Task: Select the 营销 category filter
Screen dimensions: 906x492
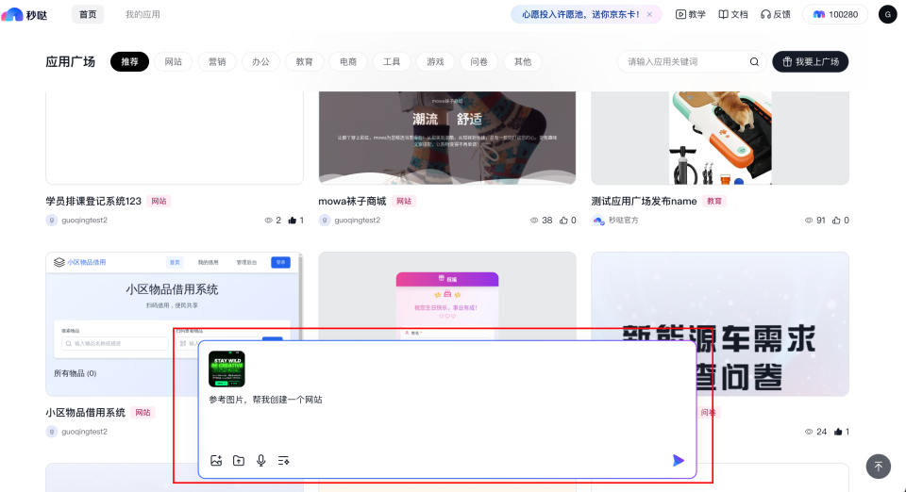Action: tap(217, 61)
